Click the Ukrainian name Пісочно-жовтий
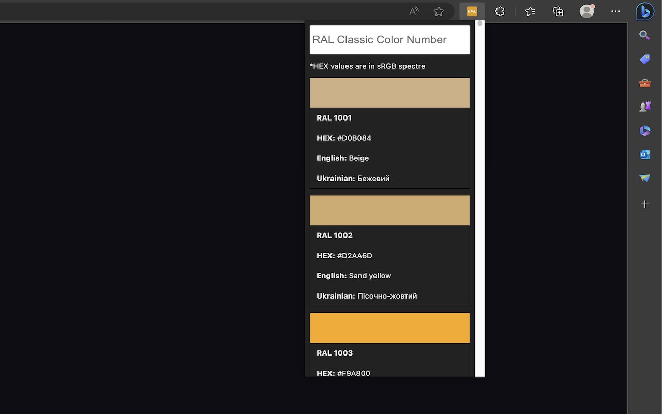Viewport: 662px width, 414px height. tap(387, 296)
